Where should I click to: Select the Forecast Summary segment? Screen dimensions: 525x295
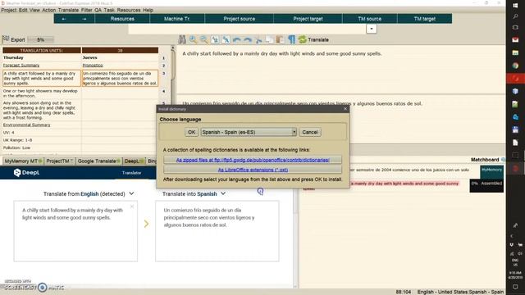[x=42, y=66]
